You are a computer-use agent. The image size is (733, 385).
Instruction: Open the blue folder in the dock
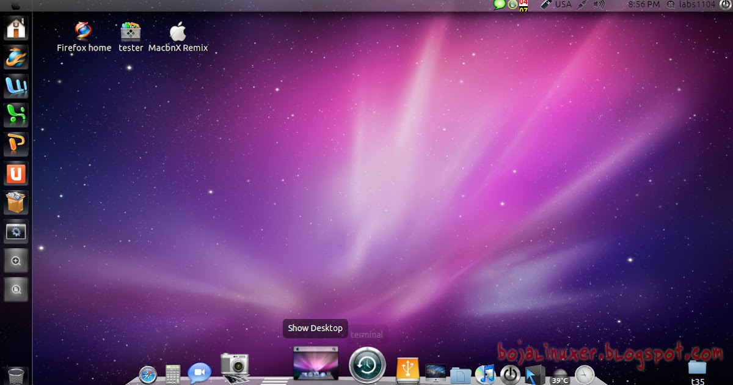point(460,375)
